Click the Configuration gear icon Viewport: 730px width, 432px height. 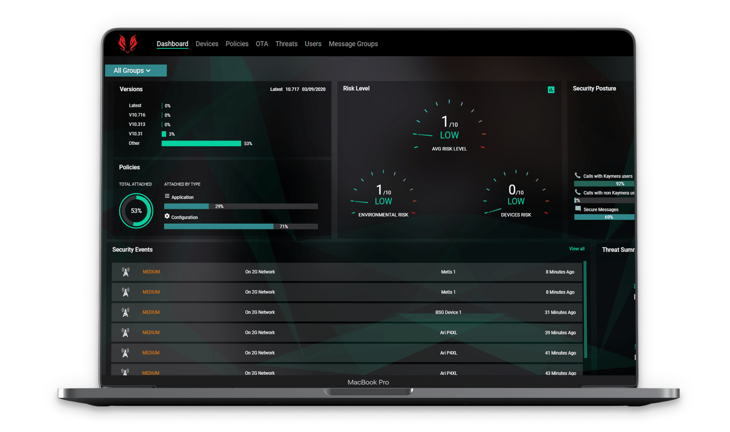pyautogui.click(x=167, y=216)
